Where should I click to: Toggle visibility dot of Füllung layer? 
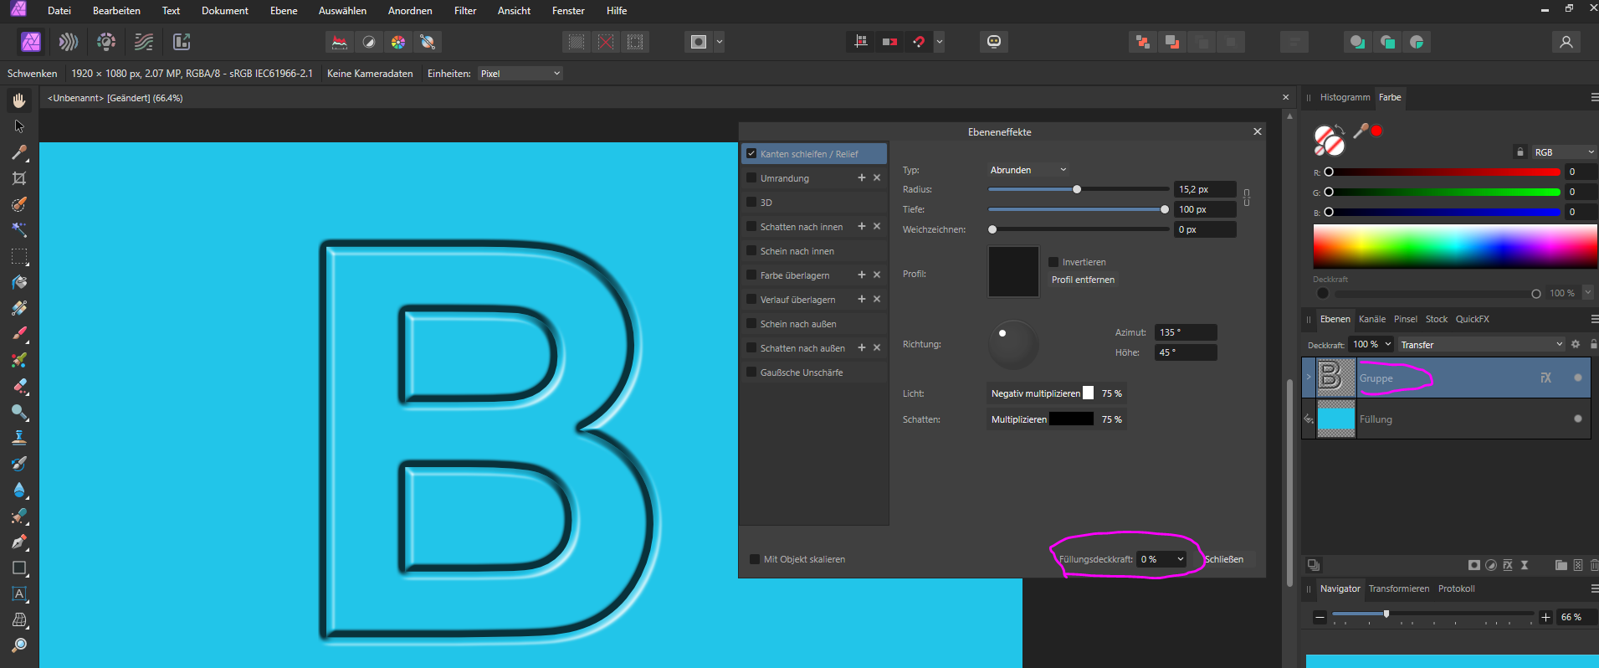1578,419
